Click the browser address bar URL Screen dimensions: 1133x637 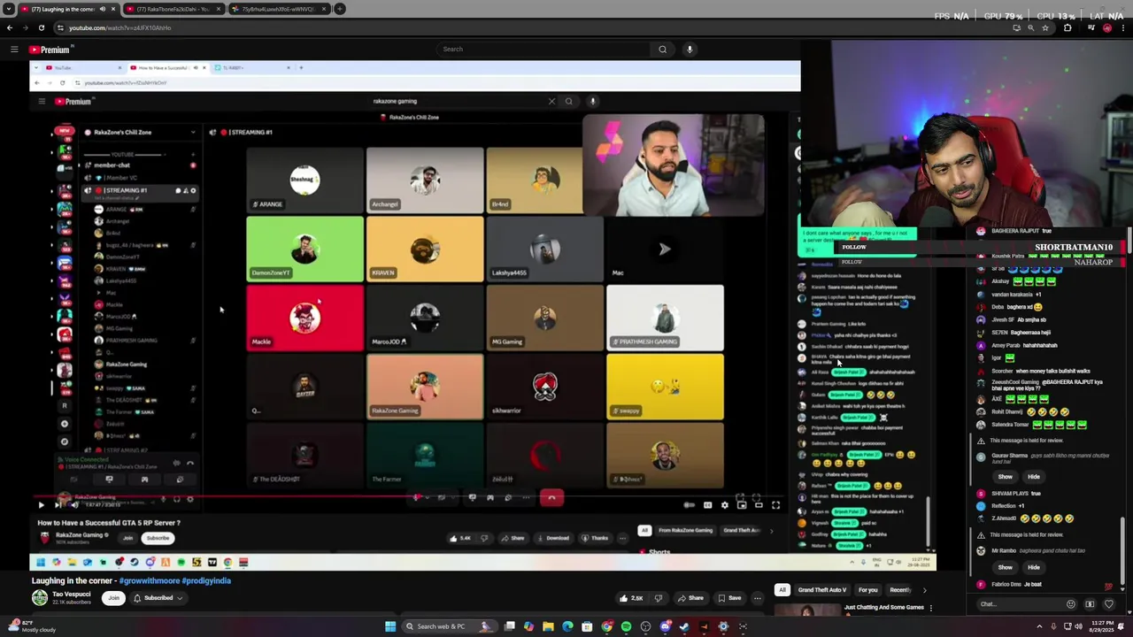click(x=120, y=27)
